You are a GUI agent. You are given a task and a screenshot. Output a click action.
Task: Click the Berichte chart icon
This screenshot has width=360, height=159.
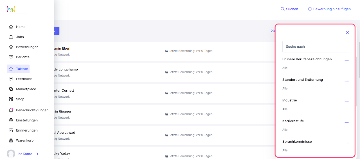point(11,57)
